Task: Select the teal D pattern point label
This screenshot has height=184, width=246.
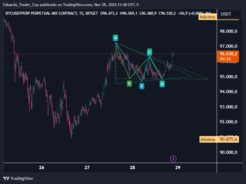Action: [162, 84]
